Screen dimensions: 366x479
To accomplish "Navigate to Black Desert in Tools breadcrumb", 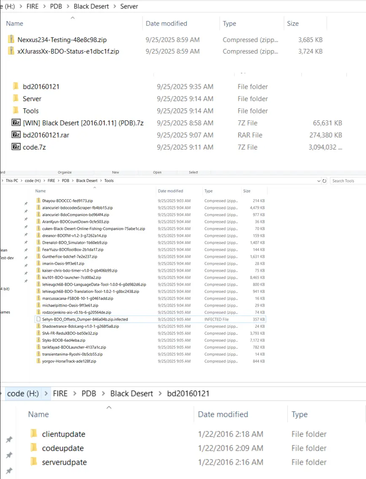I will [87, 181].
